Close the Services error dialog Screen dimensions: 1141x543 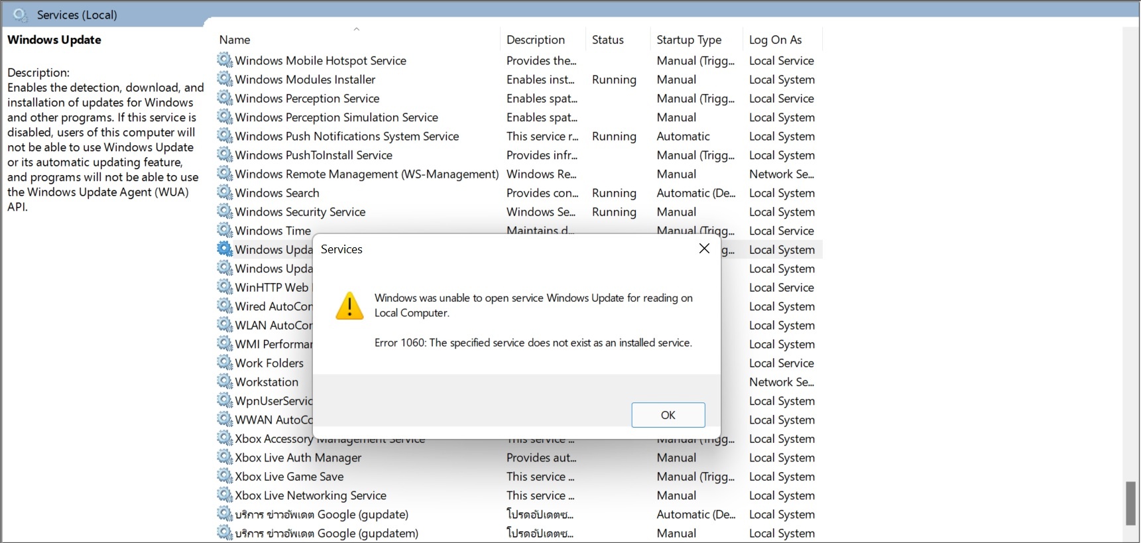pyautogui.click(x=704, y=249)
